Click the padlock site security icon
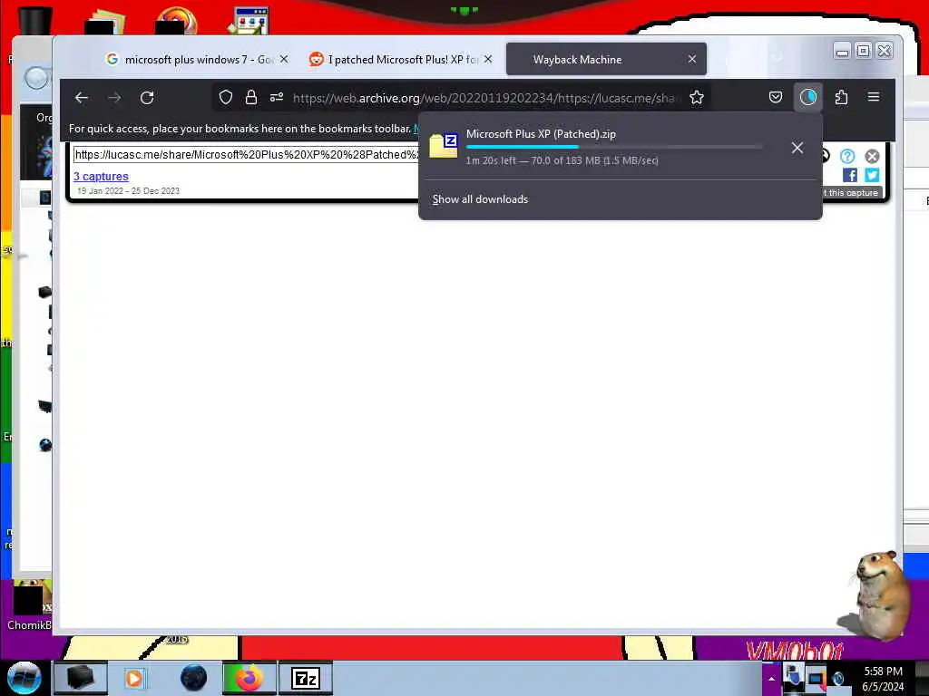929x696 pixels. coord(251,97)
